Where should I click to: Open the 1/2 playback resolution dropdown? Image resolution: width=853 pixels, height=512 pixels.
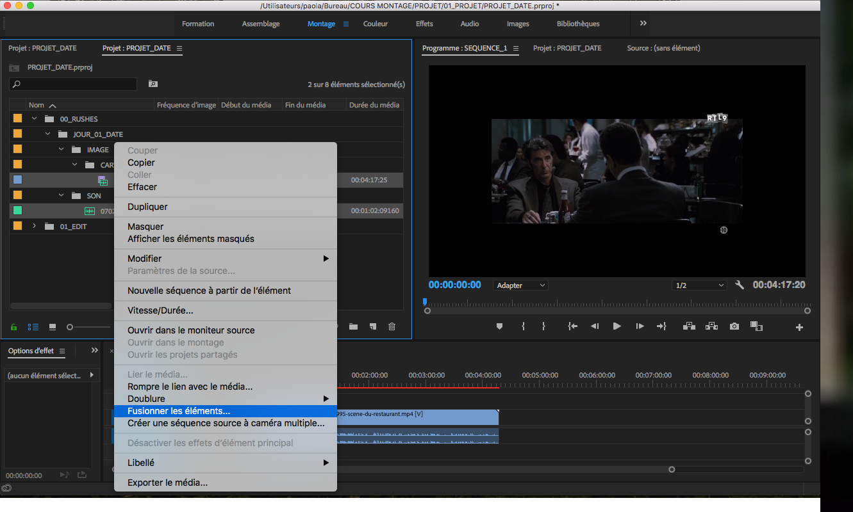click(x=699, y=285)
